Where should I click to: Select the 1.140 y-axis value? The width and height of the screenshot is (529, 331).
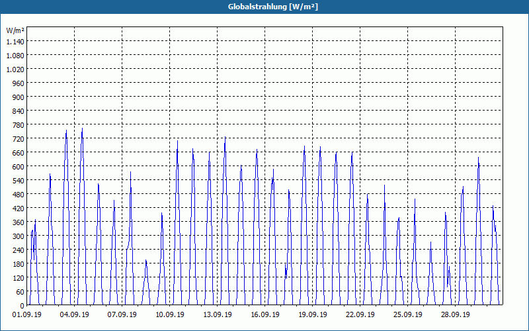coord(15,42)
